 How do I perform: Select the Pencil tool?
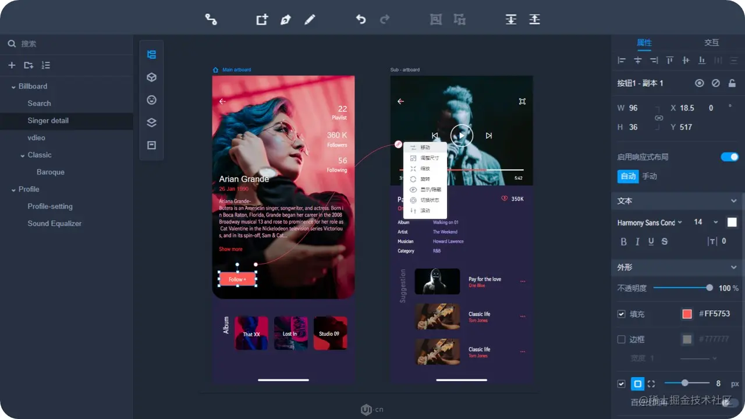pos(310,19)
